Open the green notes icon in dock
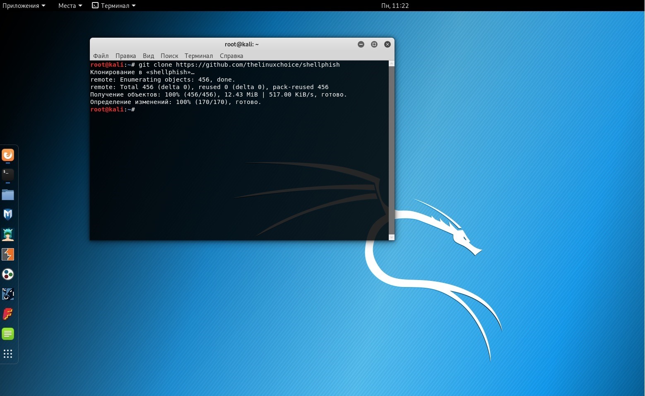645x396 pixels. point(8,334)
